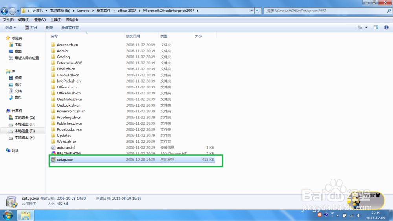Select the PowerPoint.zh-cn folder icon
Screen dimensions: 393x221
(53, 111)
